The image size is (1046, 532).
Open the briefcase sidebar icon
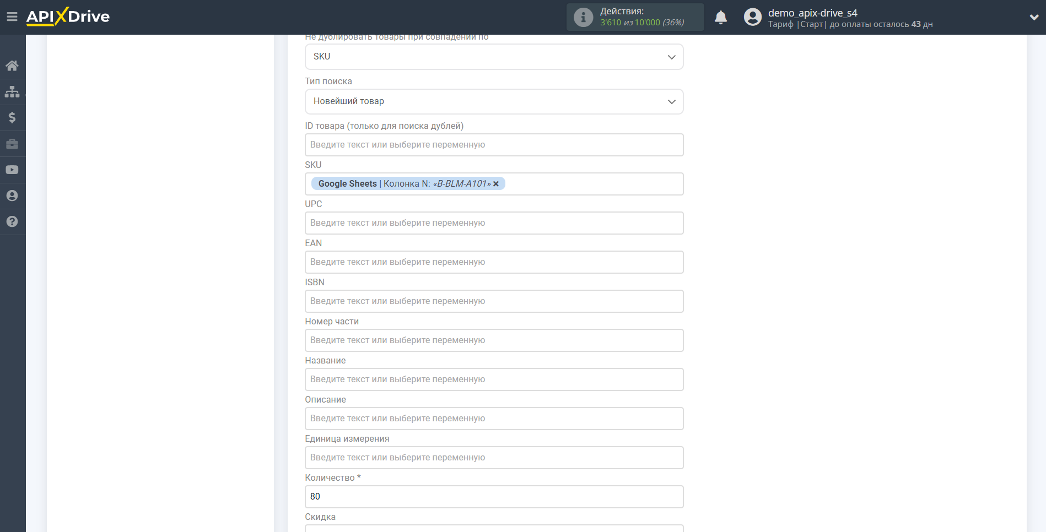(x=12, y=144)
